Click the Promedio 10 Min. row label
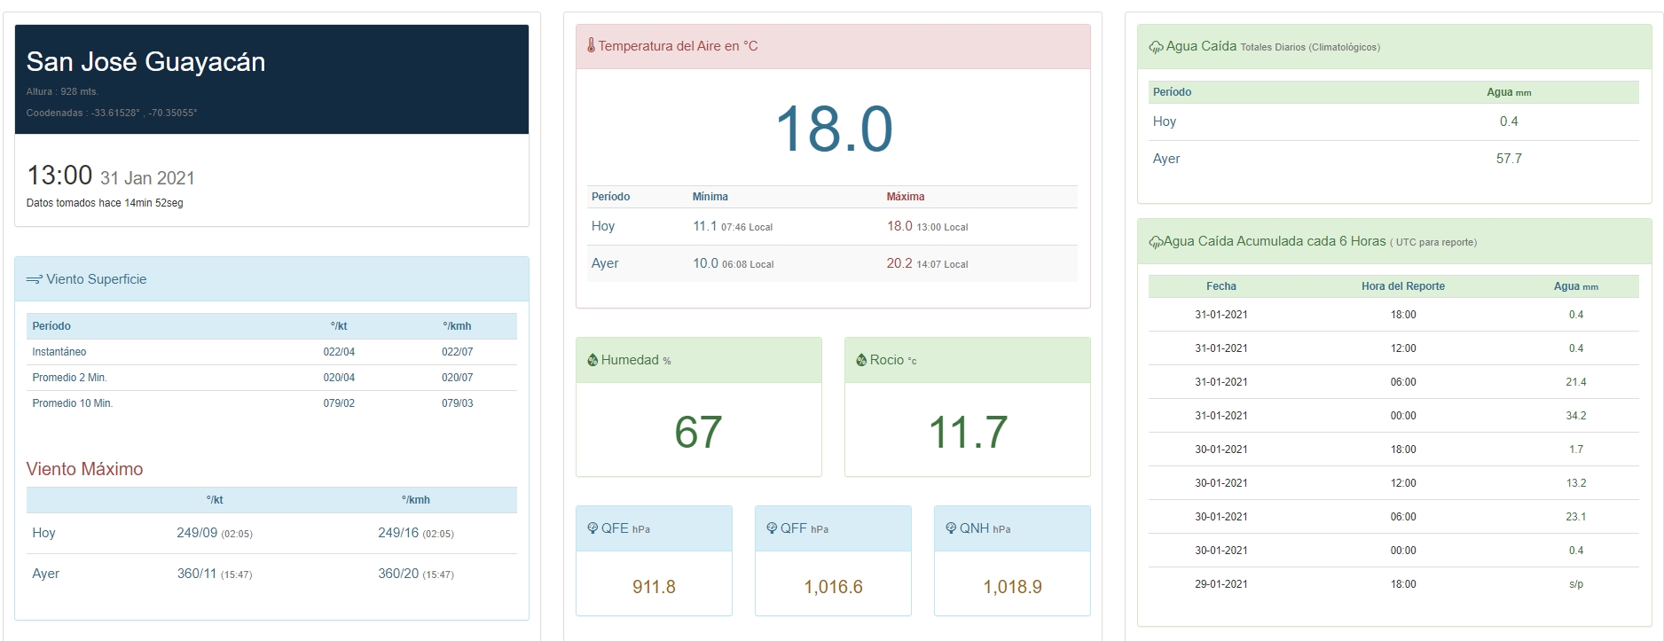The height and width of the screenshot is (641, 1664). click(73, 403)
